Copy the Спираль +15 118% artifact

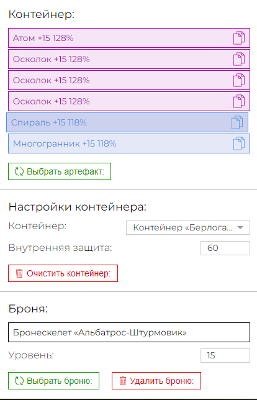pyautogui.click(x=237, y=122)
